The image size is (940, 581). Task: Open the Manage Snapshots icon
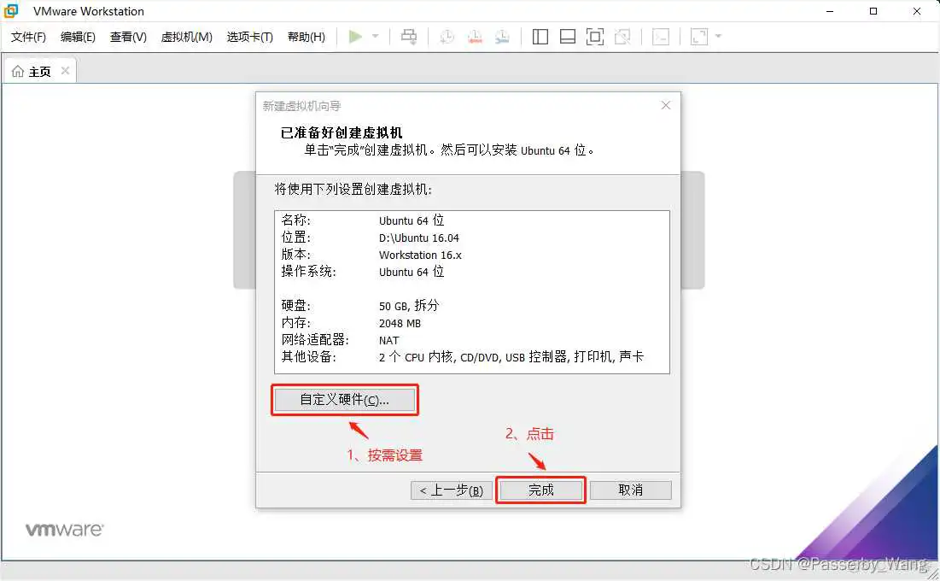click(x=502, y=36)
